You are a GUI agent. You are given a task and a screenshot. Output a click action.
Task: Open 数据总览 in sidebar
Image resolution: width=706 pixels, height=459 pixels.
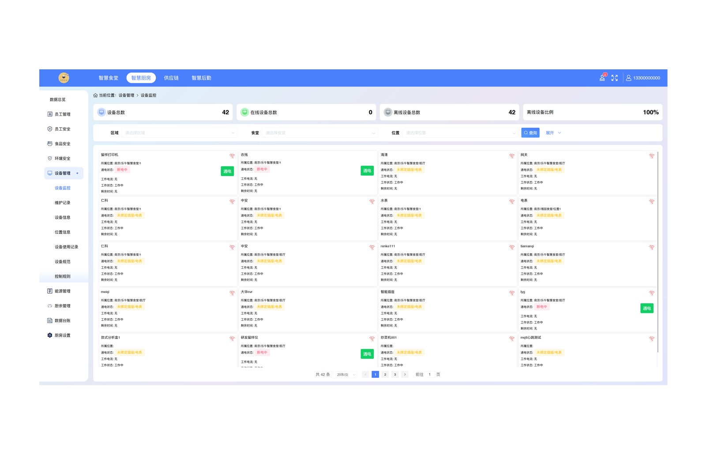point(58,100)
